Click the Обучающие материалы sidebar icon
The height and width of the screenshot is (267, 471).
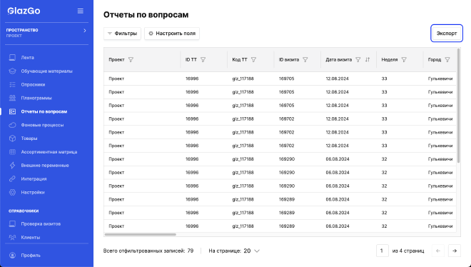click(12, 71)
